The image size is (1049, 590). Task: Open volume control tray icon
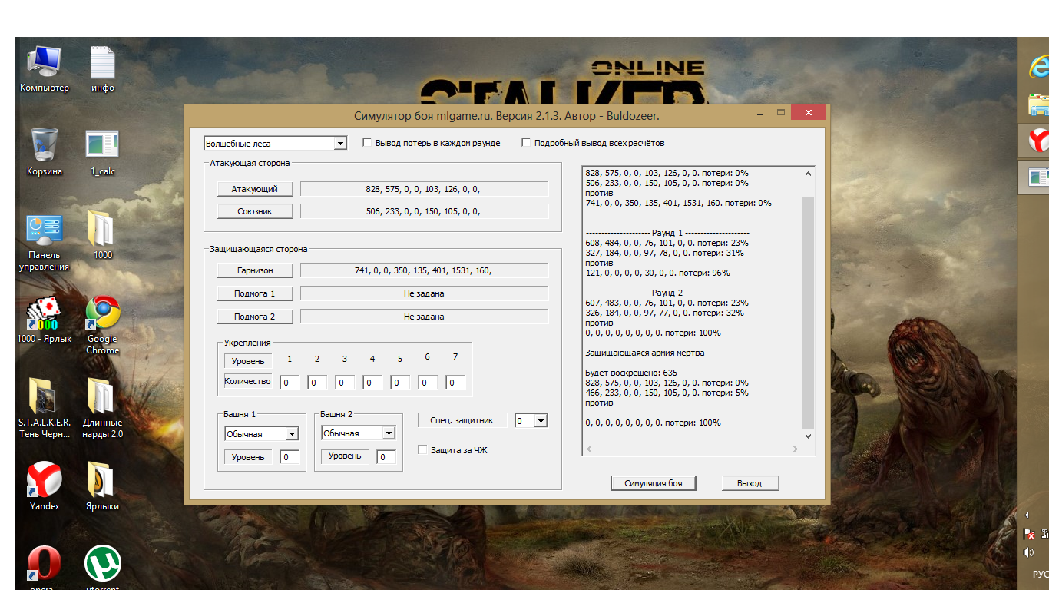[1029, 552]
